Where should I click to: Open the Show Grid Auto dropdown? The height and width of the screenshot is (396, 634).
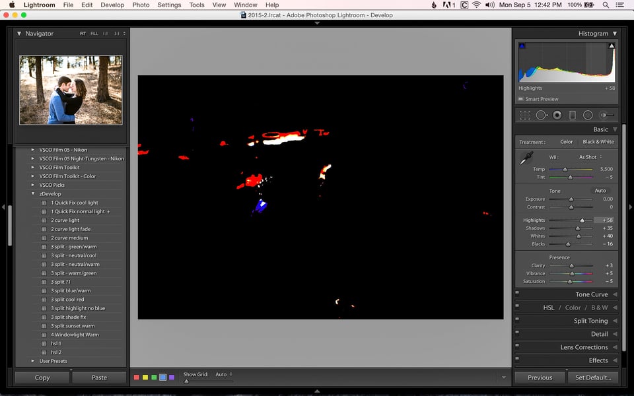[x=224, y=375]
